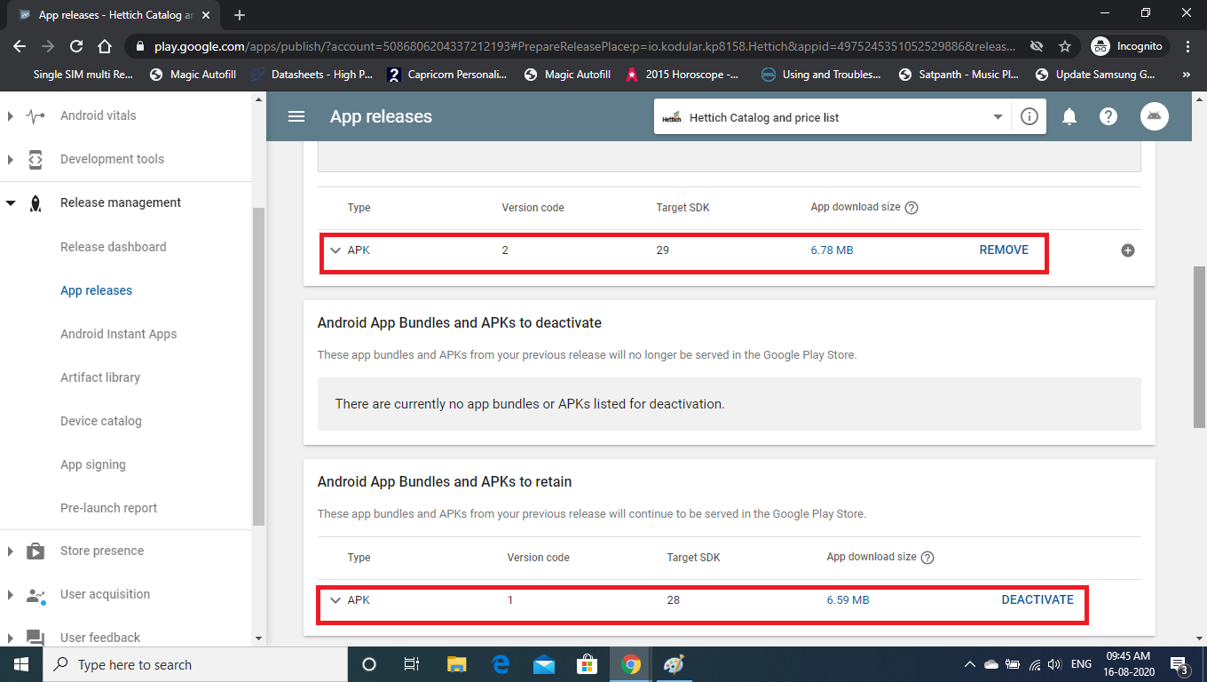
Task: Open the Chrome three-dot menu
Action: 1187,46
